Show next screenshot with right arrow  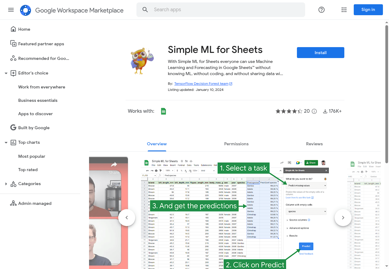[x=343, y=218]
